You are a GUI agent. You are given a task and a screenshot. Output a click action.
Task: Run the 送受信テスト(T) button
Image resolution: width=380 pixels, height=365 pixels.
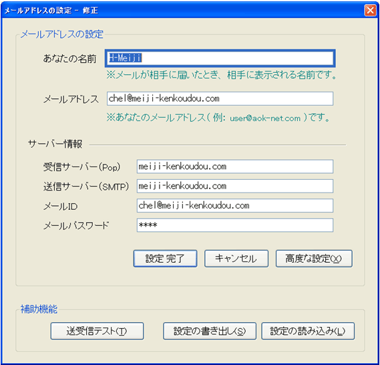(x=97, y=331)
